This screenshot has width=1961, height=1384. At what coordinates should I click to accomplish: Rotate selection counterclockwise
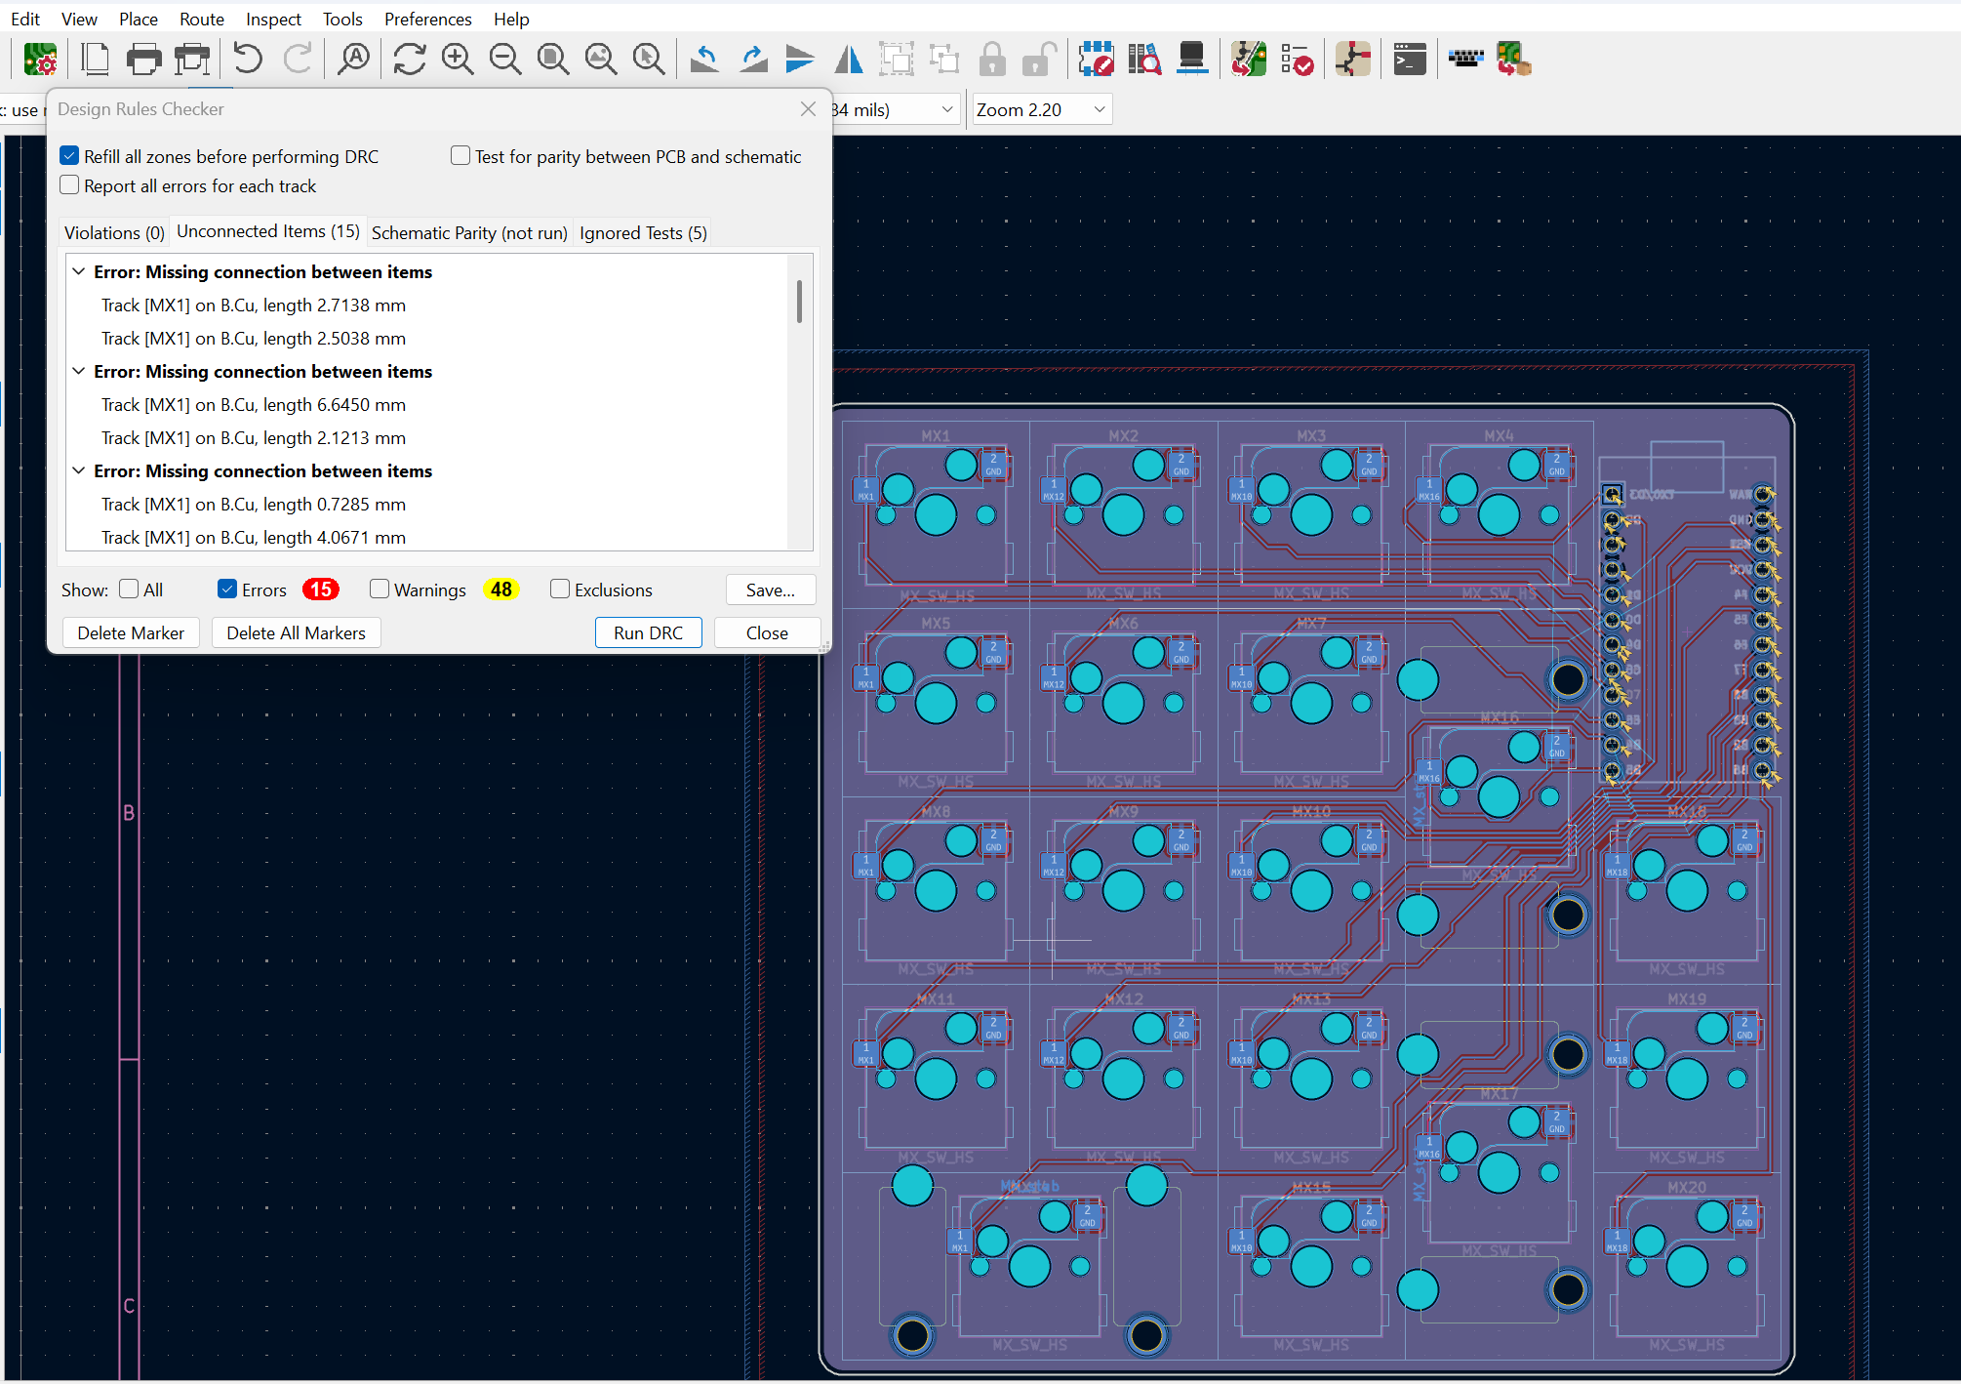pos(704,61)
